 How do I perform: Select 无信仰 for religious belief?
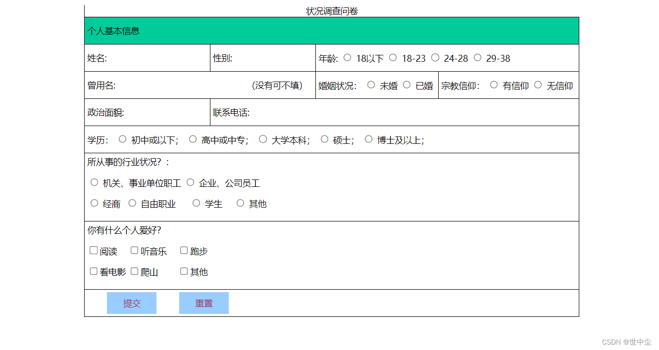click(x=538, y=85)
